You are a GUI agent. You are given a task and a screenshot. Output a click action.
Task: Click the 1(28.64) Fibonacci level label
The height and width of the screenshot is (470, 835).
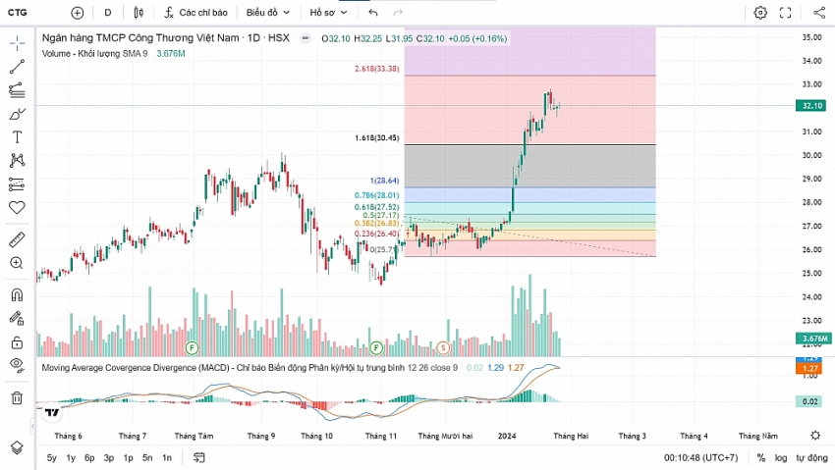click(x=384, y=181)
